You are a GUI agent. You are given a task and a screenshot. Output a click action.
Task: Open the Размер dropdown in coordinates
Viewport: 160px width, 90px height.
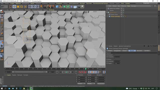(x=91, y=83)
